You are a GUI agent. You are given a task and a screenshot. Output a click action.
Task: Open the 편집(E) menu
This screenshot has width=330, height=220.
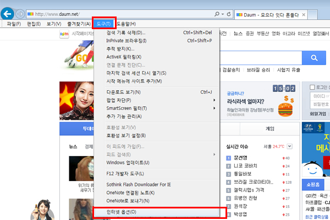pos(34,24)
